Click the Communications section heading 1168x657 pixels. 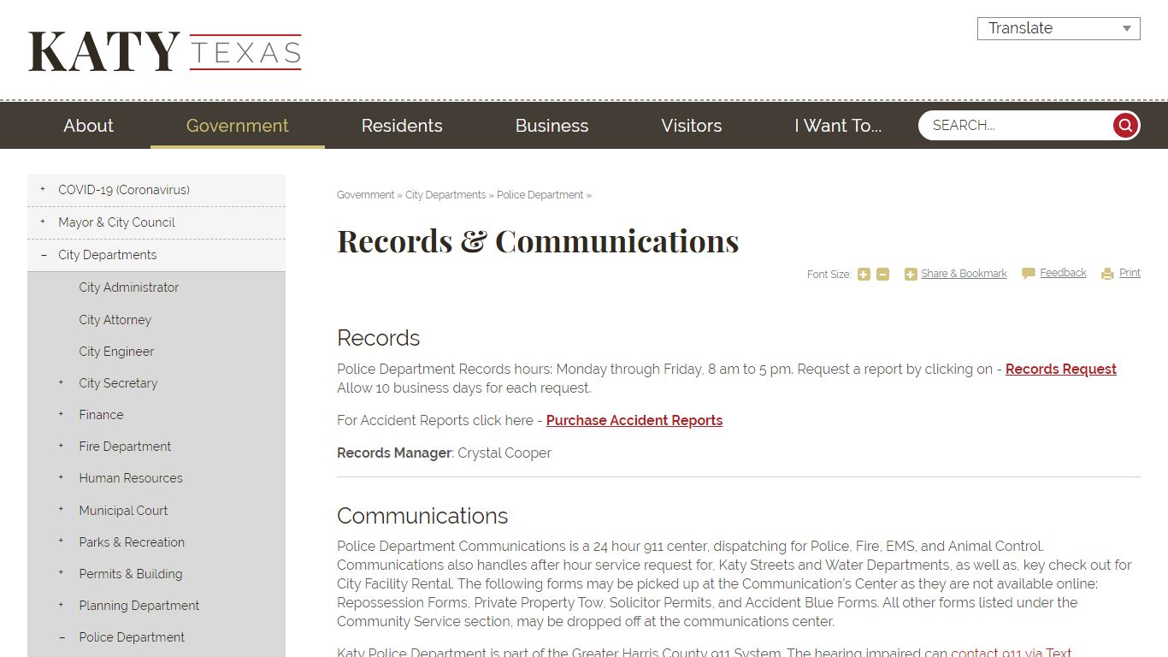[x=422, y=516]
